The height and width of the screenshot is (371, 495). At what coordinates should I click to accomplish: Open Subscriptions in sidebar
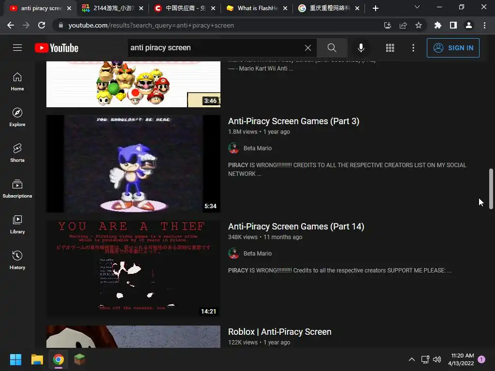[17, 189]
